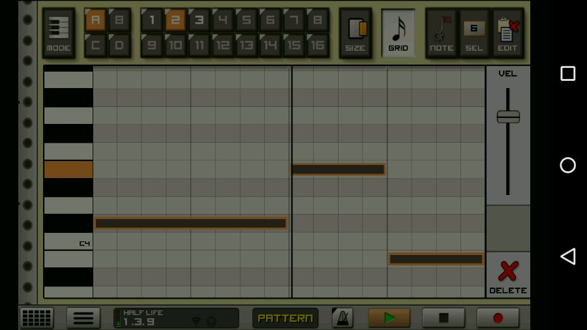Switch to pattern slot 16

(318, 45)
